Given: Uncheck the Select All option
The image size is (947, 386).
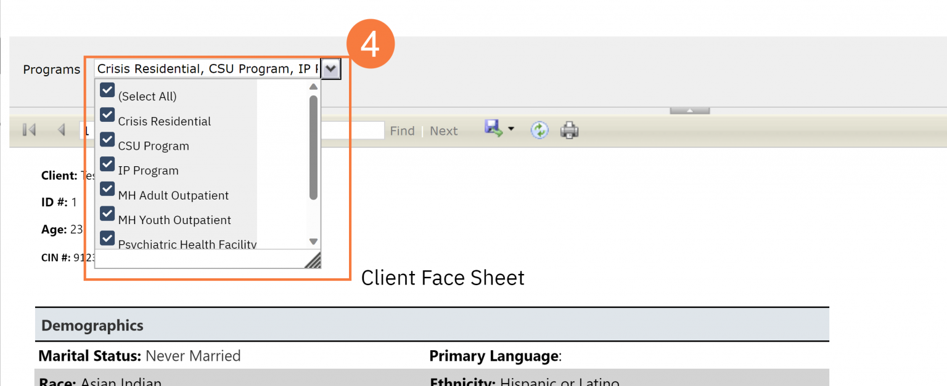Looking at the screenshot, I should point(107,90).
